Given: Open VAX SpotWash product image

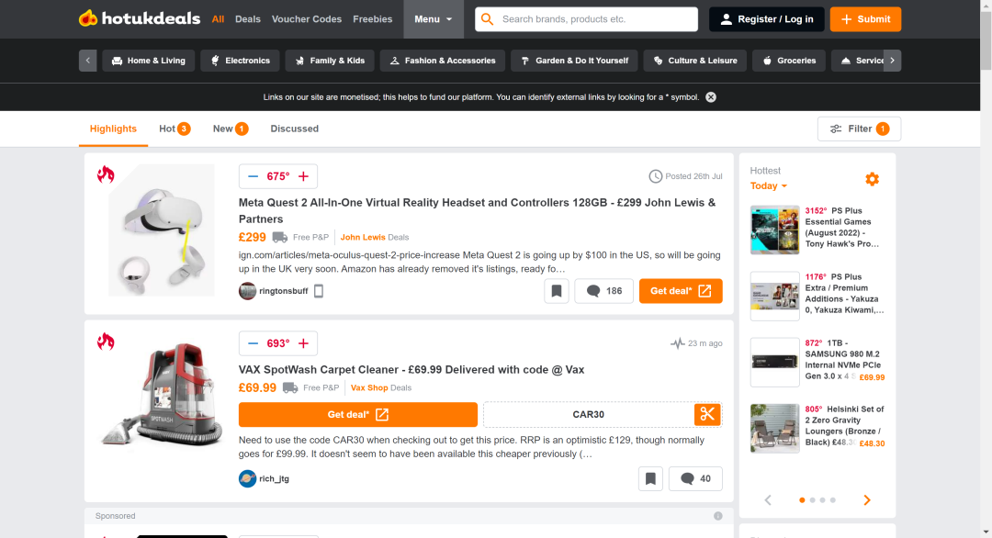Looking at the screenshot, I should pos(162,395).
